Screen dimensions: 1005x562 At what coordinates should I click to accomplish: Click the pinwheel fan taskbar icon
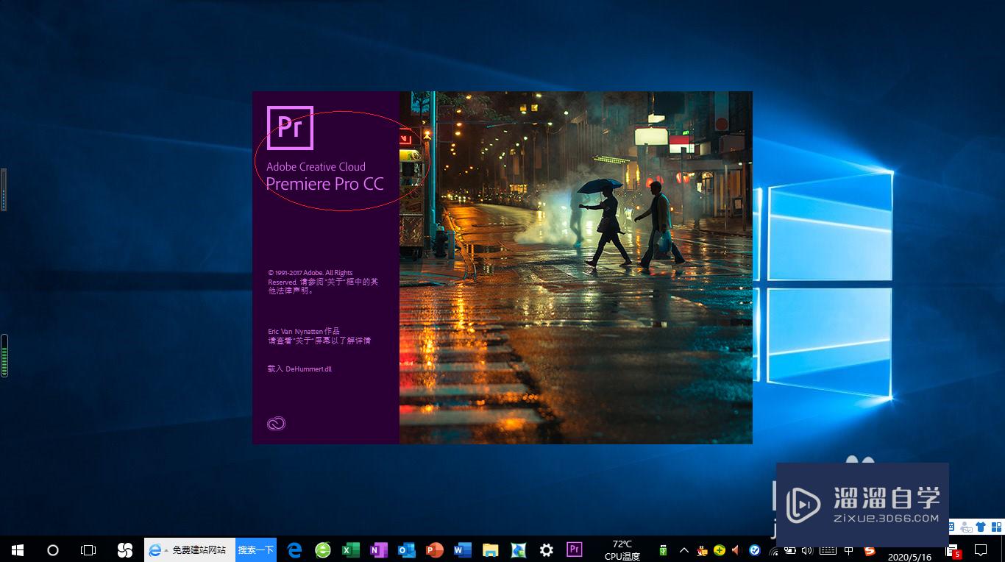125,549
